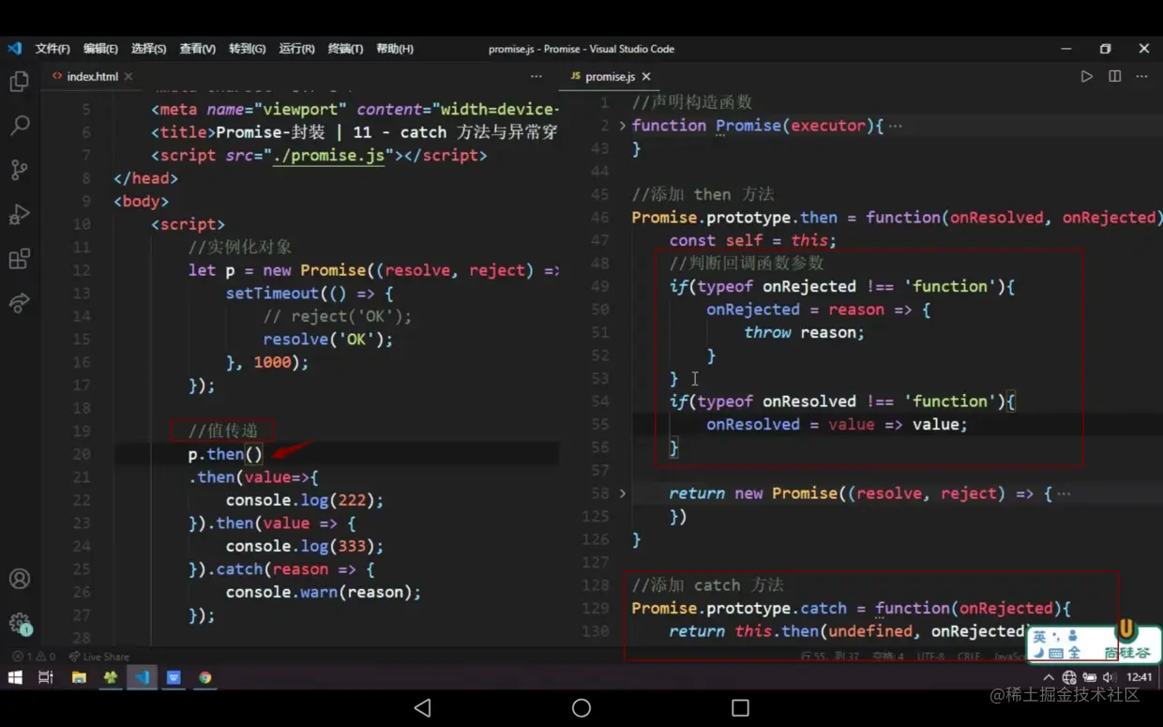Open File Explorer from the taskbar
1163x727 pixels.
tap(79, 677)
